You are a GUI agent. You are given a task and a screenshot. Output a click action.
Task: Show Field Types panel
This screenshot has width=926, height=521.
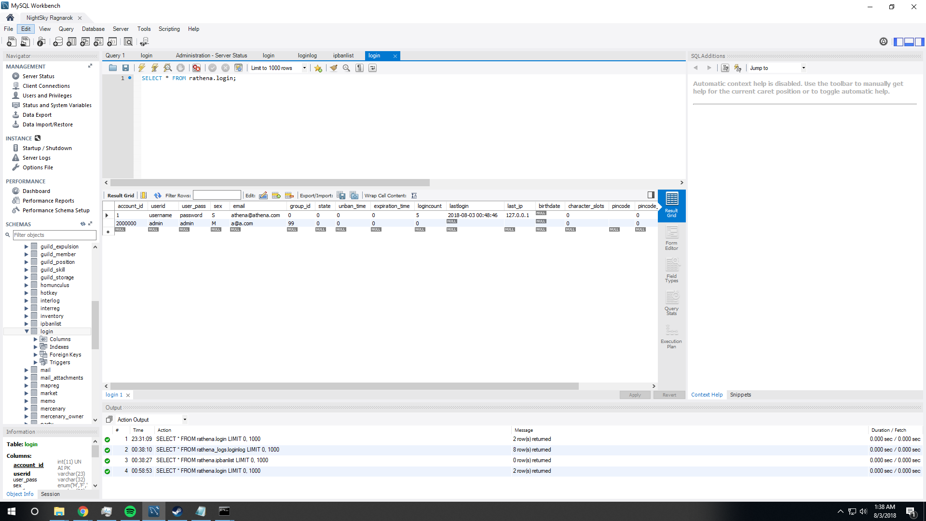tap(671, 270)
